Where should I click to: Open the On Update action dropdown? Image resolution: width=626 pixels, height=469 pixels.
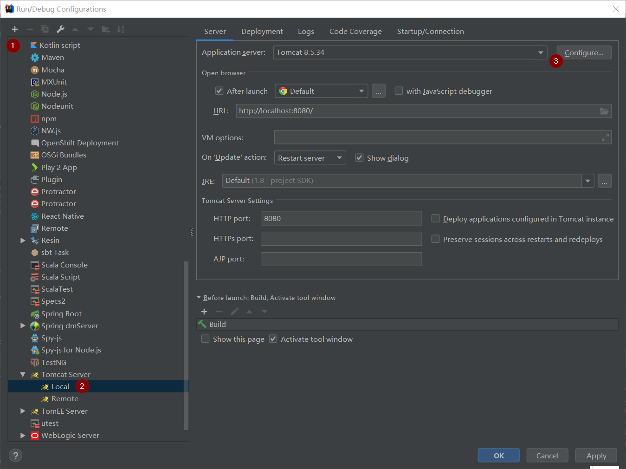pos(310,158)
